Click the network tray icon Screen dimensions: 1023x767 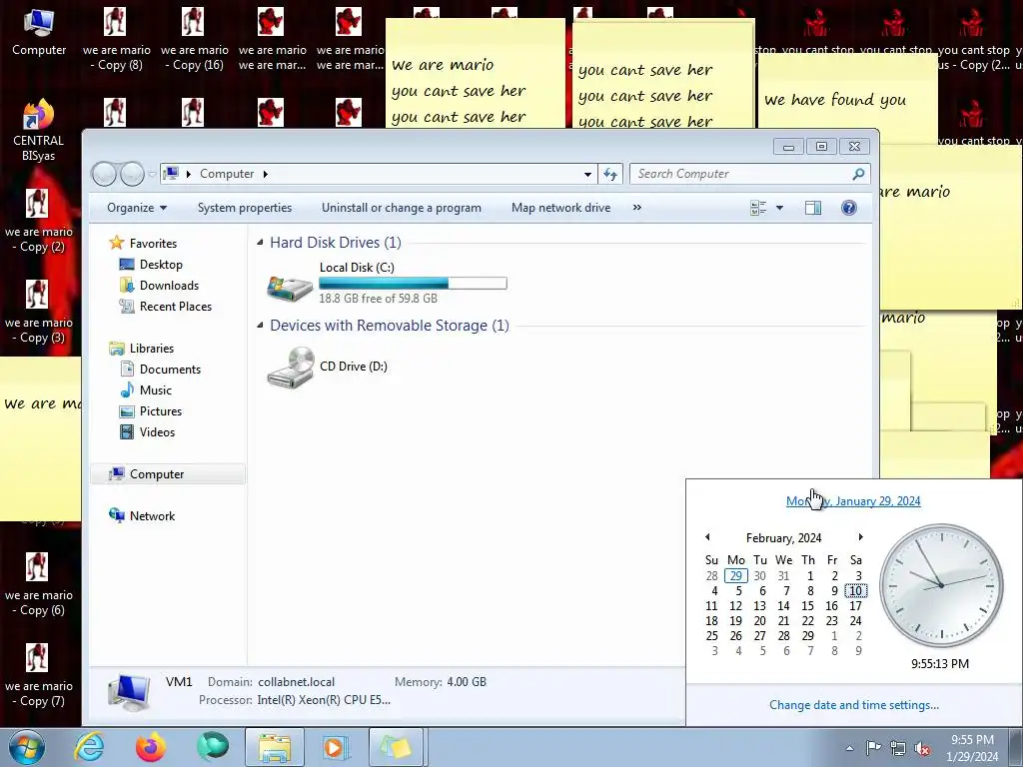898,747
